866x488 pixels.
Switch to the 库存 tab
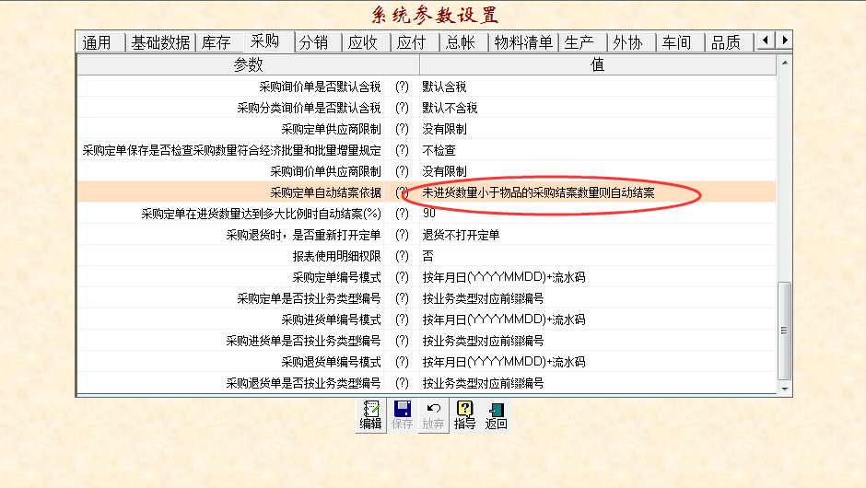[219, 42]
